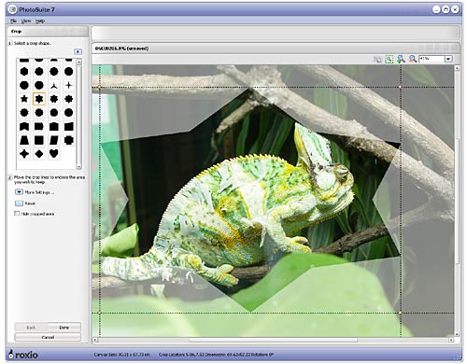The width and height of the screenshot is (467, 364).
Task: Pick the parallelogram crop shape
Action: pyautogui.click(x=54, y=140)
